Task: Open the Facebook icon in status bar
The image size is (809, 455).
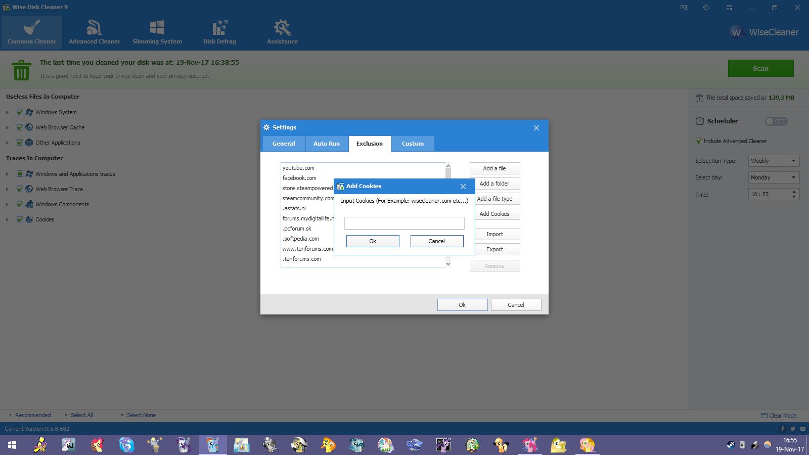Action: click(x=783, y=429)
